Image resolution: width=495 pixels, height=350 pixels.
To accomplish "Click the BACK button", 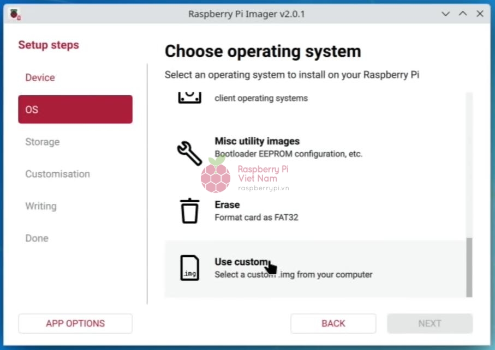I will click(x=333, y=323).
